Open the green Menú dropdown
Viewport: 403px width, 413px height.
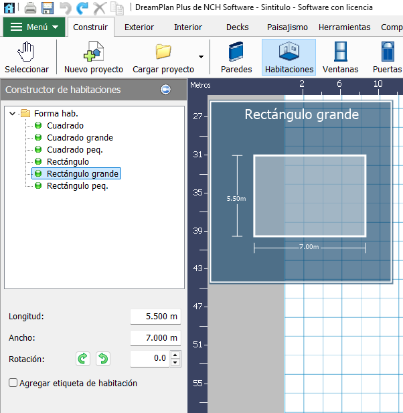pos(34,27)
